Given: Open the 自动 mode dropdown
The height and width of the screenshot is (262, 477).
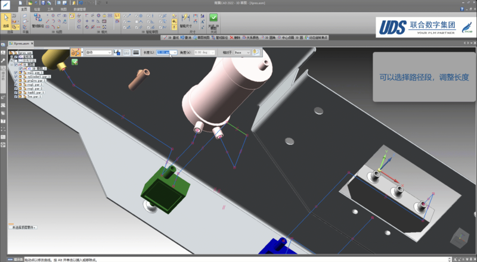Looking at the screenshot, I should click(x=98, y=52).
